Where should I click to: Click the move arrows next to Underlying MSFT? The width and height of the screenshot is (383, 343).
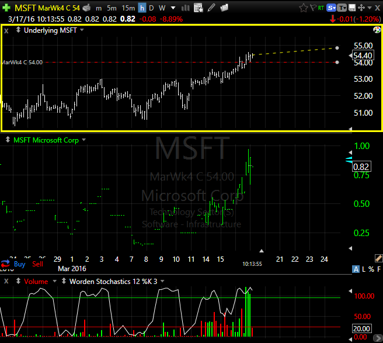(x=18, y=30)
